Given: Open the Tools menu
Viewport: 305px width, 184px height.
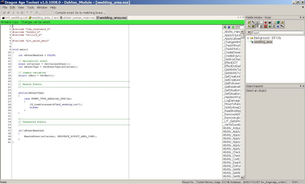Looking at the screenshot, I should pos(30,7).
